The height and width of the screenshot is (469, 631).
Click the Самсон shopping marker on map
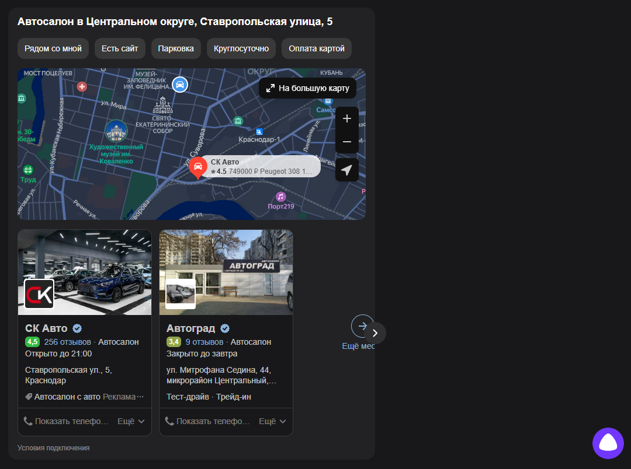327,101
